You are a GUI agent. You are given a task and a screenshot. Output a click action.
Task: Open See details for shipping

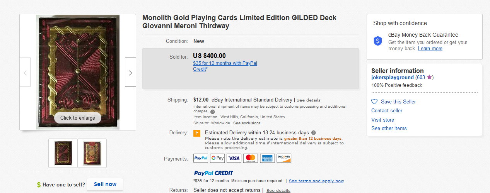click(x=309, y=100)
